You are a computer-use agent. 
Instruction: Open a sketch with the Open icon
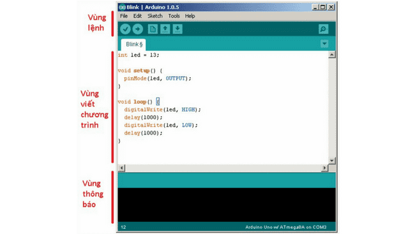[165, 29]
